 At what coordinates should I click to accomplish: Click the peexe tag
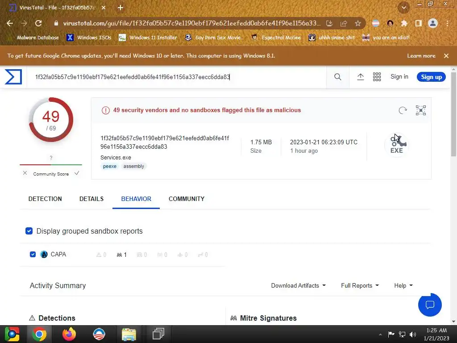tap(110, 166)
